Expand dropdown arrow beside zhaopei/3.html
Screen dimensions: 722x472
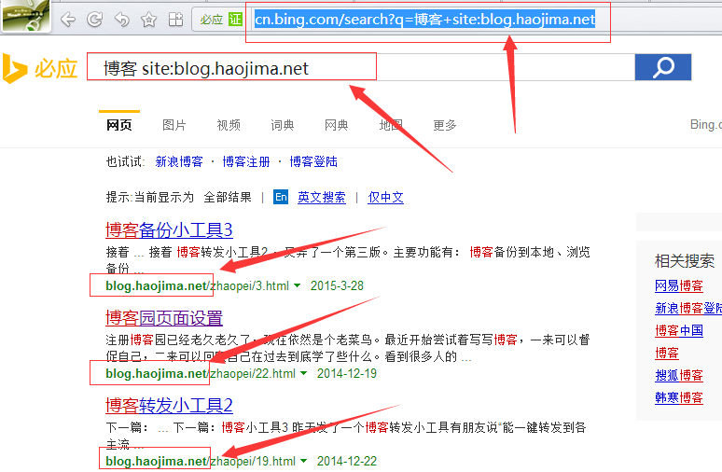coord(297,285)
